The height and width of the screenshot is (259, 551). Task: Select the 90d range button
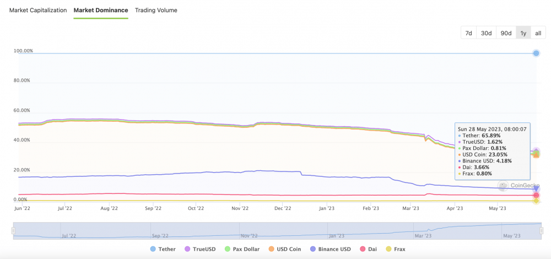click(506, 33)
